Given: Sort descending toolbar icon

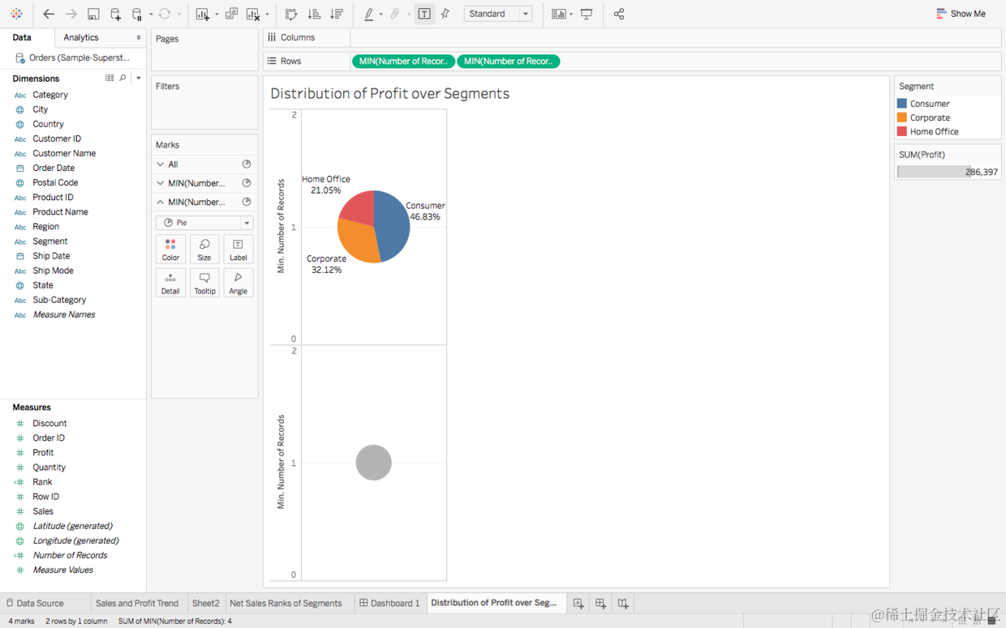Looking at the screenshot, I should point(337,14).
